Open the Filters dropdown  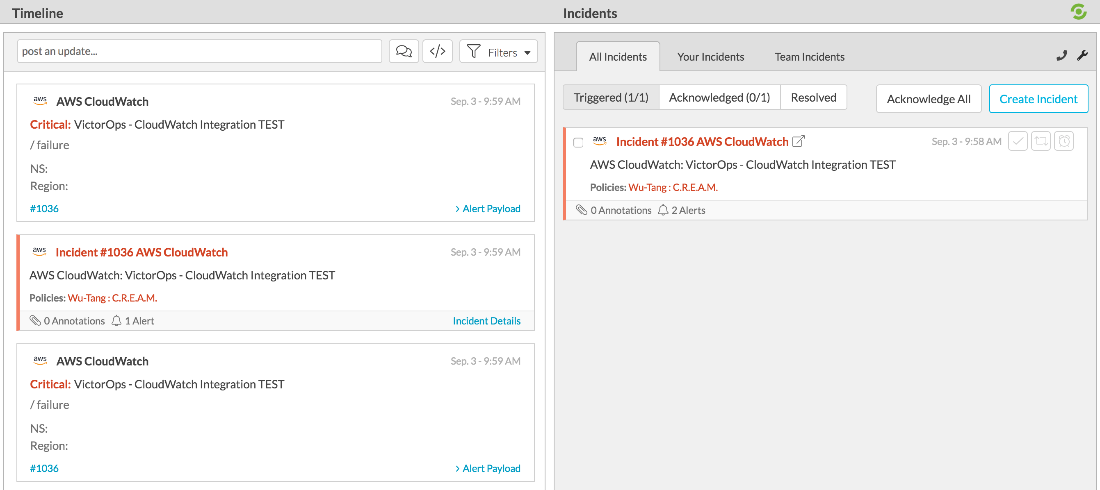coord(498,52)
